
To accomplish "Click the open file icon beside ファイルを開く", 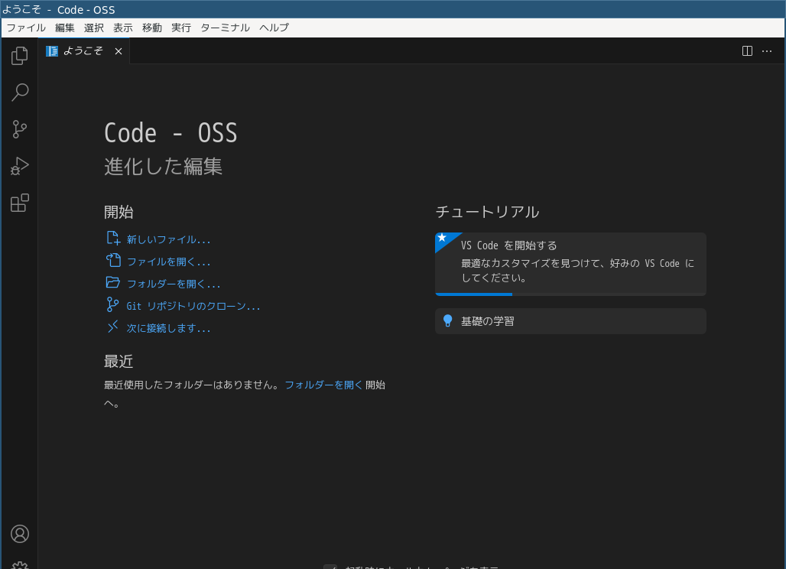I will pos(113,260).
